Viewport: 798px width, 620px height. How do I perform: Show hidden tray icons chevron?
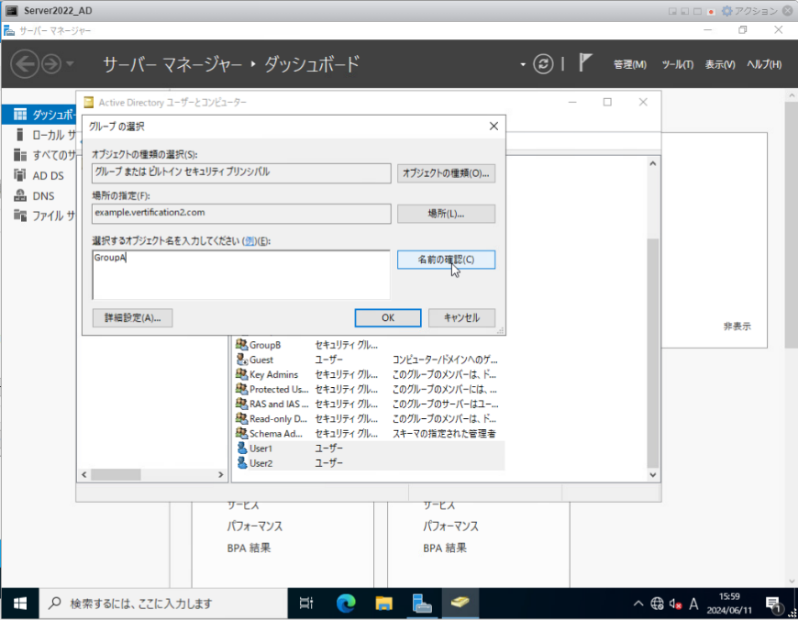tap(638, 603)
